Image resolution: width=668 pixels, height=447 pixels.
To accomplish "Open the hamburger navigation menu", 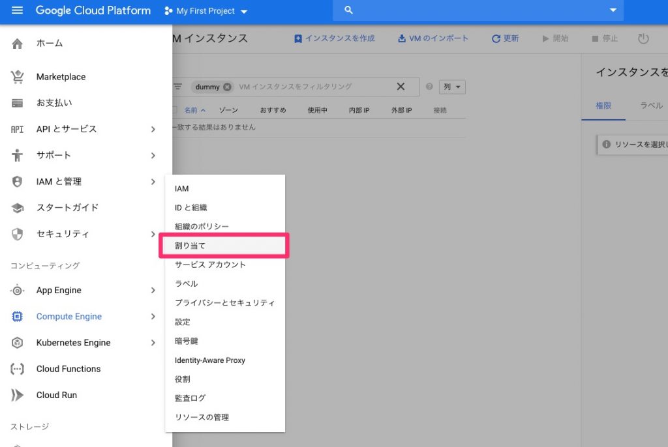I will [17, 10].
